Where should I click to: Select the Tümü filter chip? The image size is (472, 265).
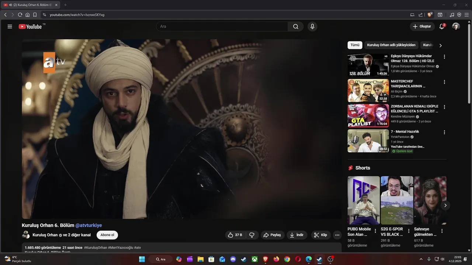point(355,45)
